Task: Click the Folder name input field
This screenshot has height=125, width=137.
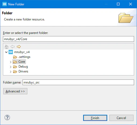Action: pos(78,82)
